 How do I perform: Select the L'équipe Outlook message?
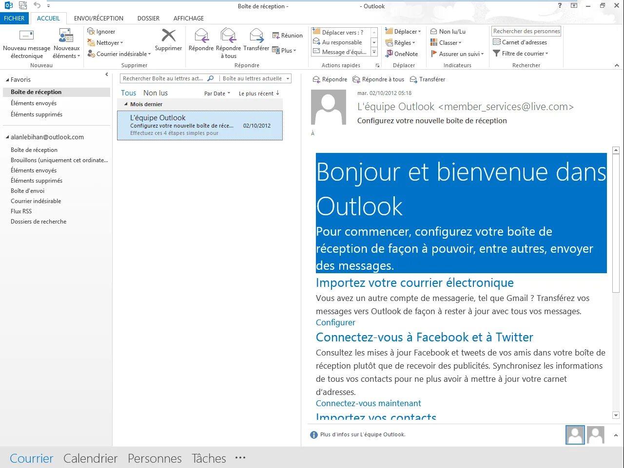(x=200, y=126)
